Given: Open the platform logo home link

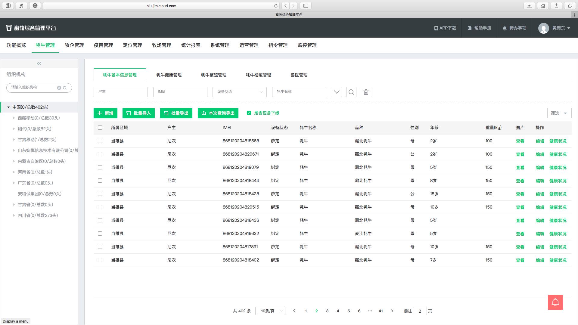Looking at the screenshot, I should (x=31, y=28).
